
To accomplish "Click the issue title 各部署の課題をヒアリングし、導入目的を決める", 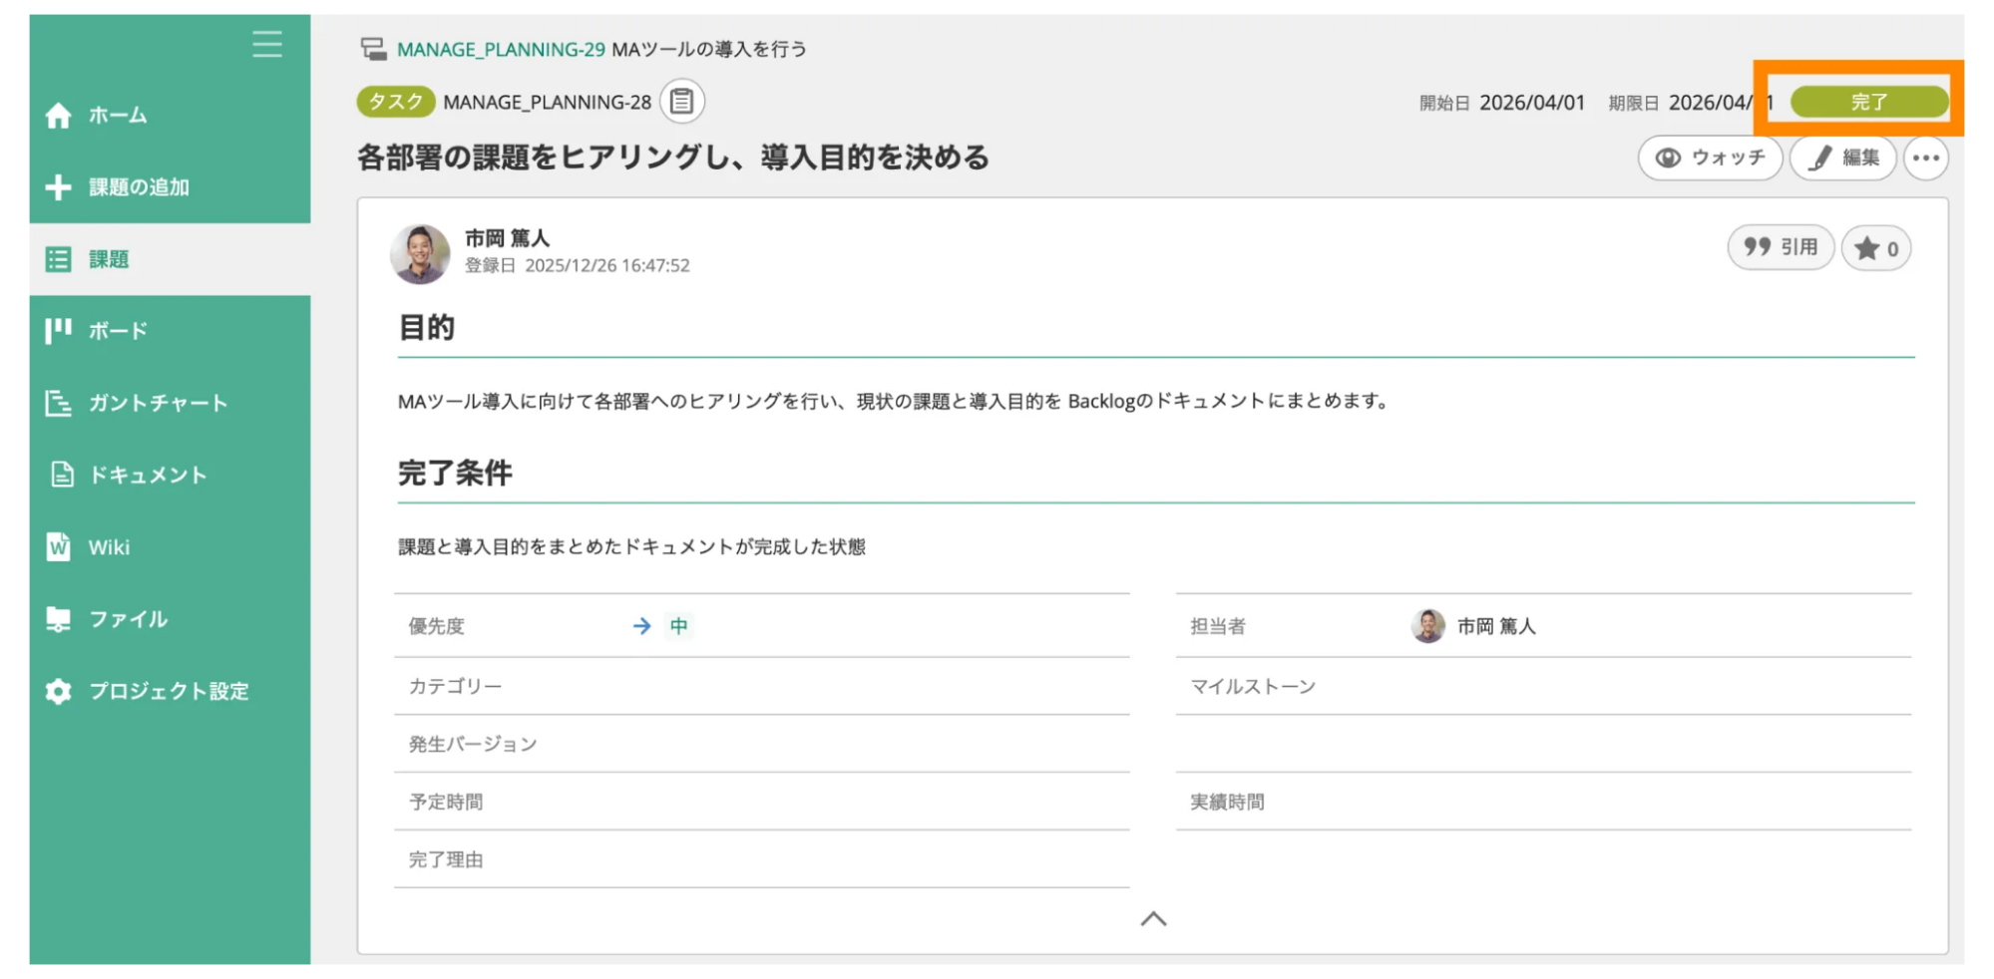I will pyautogui.click(x=673, y=158).
